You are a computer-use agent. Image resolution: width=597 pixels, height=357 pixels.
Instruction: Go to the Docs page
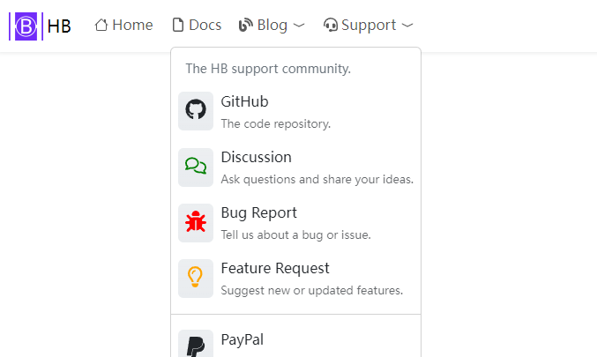[205, 26]
